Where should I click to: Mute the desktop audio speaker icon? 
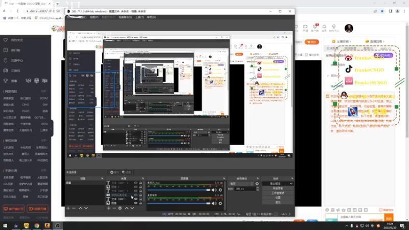click(x=214, y=203)
